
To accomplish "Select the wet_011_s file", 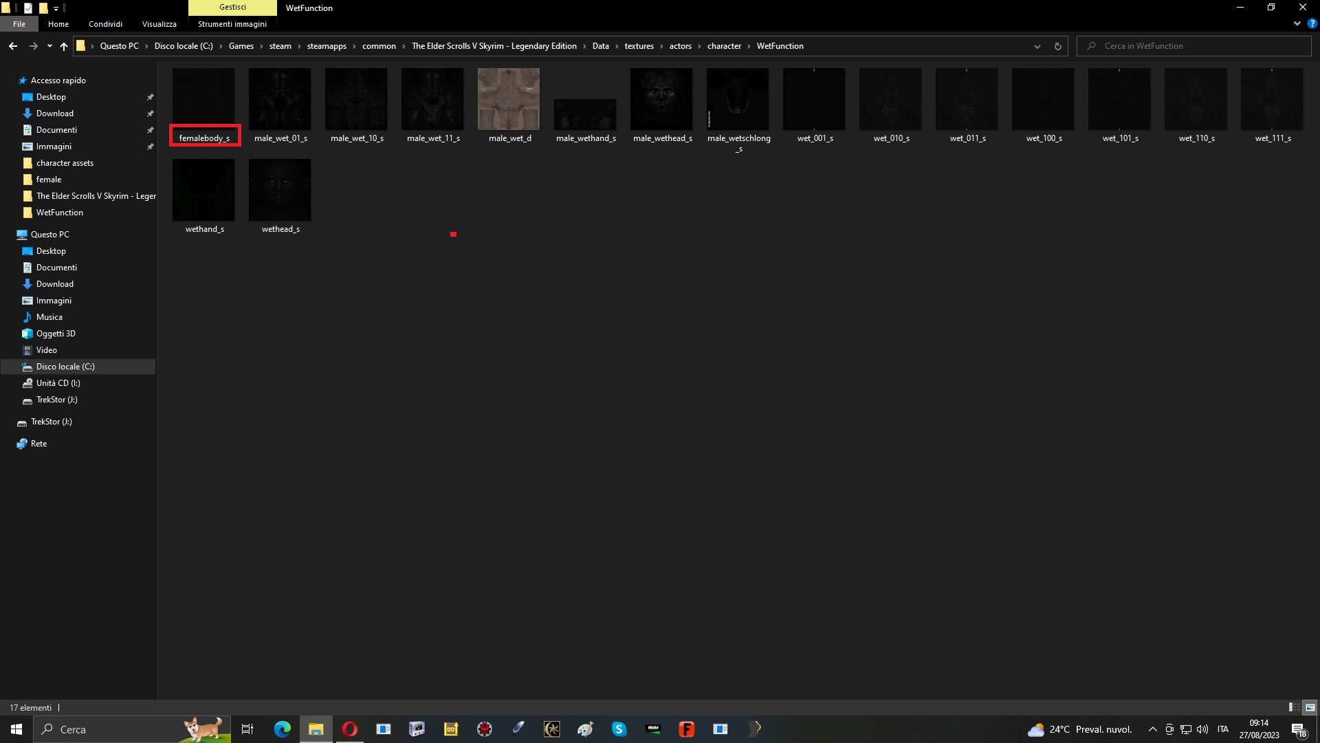I will pyautogui.click(x=967, y=107).
